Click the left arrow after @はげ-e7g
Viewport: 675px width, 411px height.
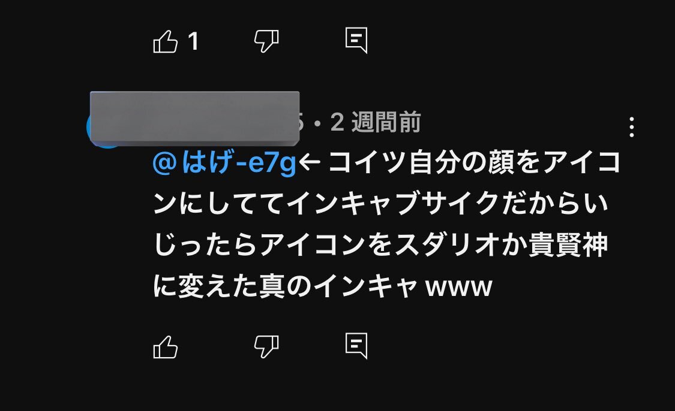(310, 164)
